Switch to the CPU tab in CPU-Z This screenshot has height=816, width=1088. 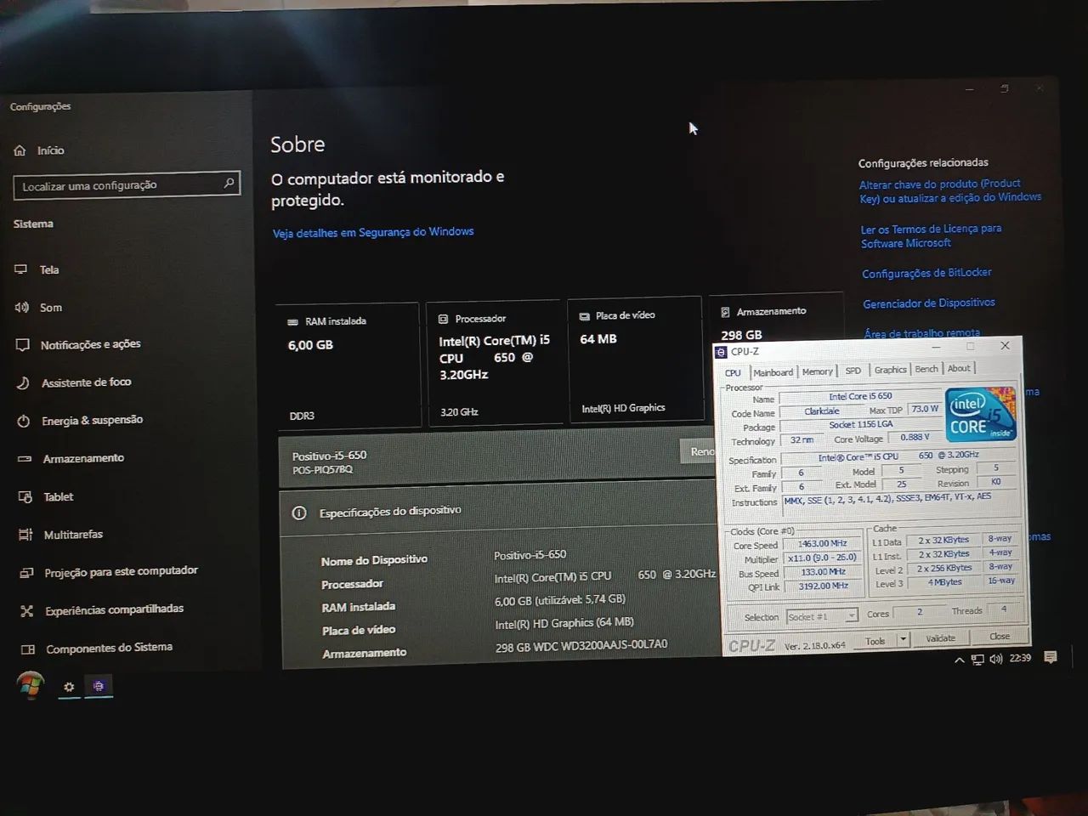[x=733, y=372]
